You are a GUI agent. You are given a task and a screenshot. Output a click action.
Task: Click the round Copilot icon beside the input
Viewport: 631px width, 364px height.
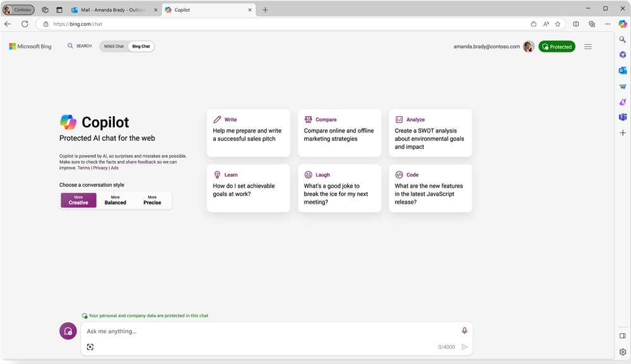(68, 331)
